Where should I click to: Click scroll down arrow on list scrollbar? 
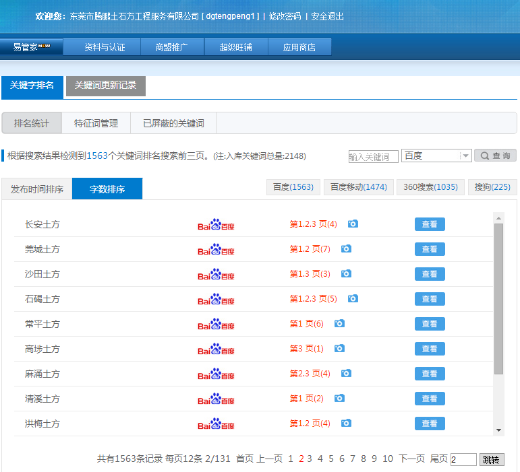click(499, 430)
